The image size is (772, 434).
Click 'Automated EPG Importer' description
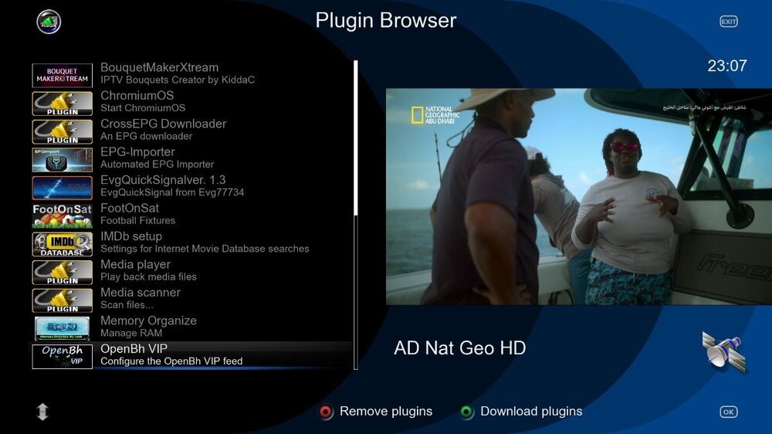(157, 164)
